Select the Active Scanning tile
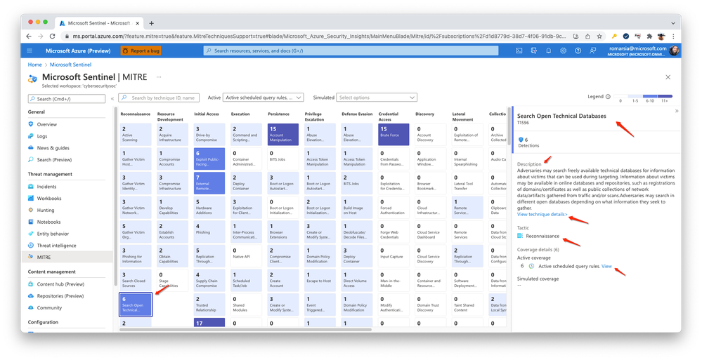 click(136, 134)
